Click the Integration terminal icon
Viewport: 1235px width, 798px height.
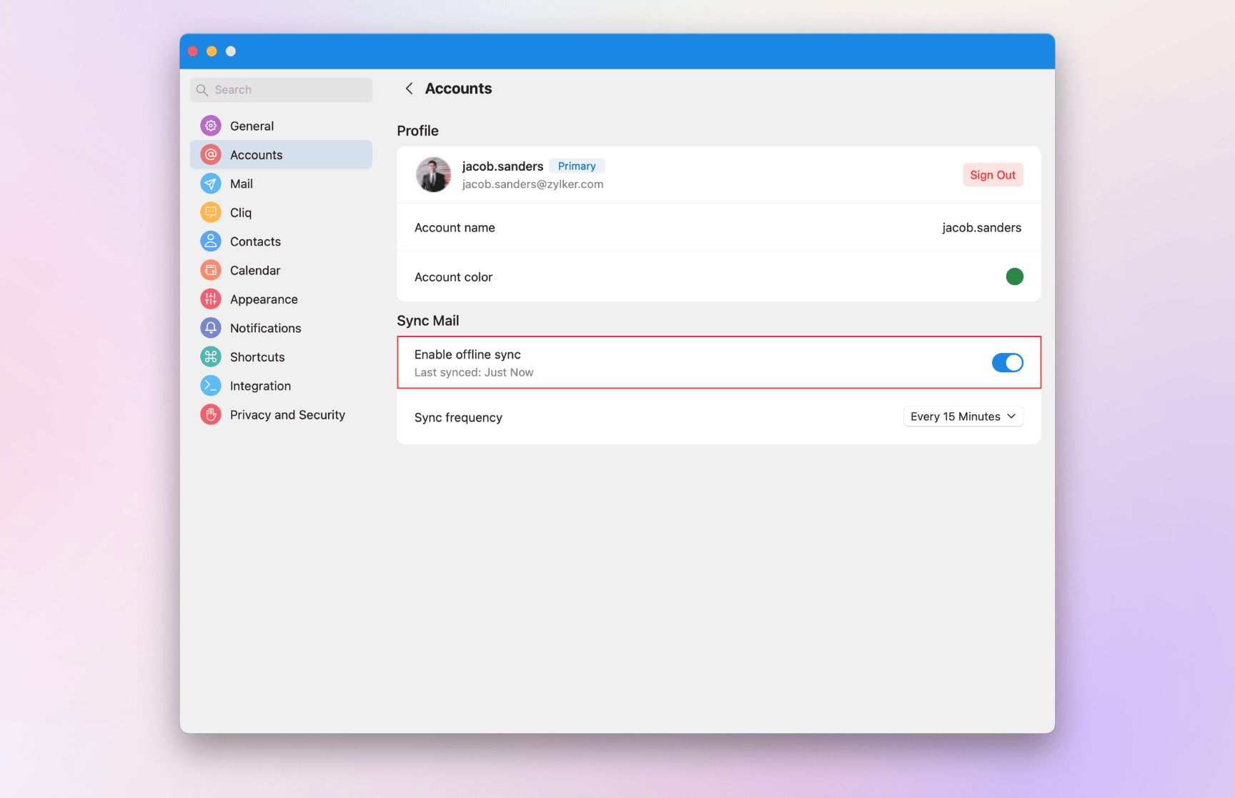click(x=211, y=386)
